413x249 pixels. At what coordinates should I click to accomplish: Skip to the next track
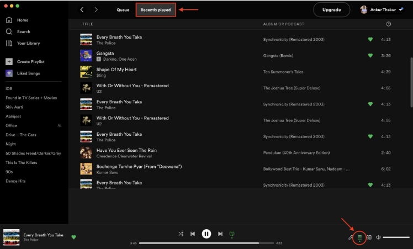pyautogui.click(x=220, y=234)
